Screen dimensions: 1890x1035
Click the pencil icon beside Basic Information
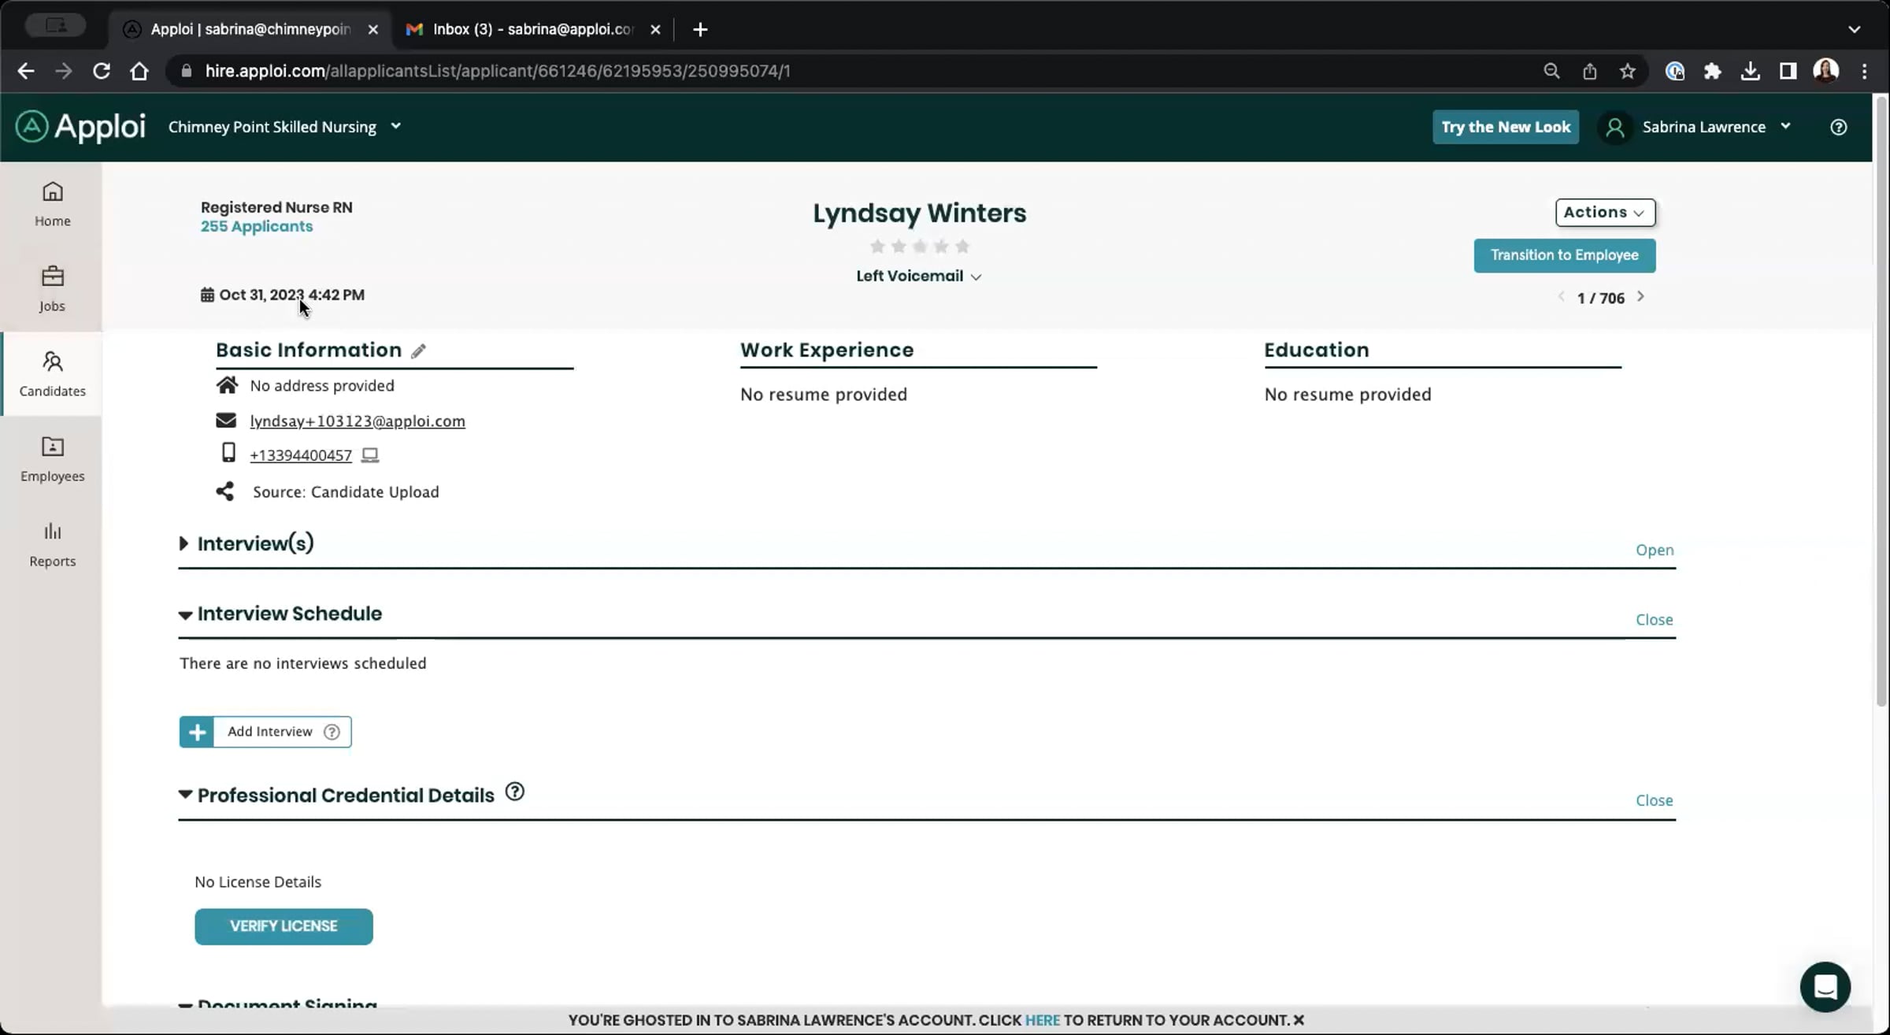click(x=418, y=351)
